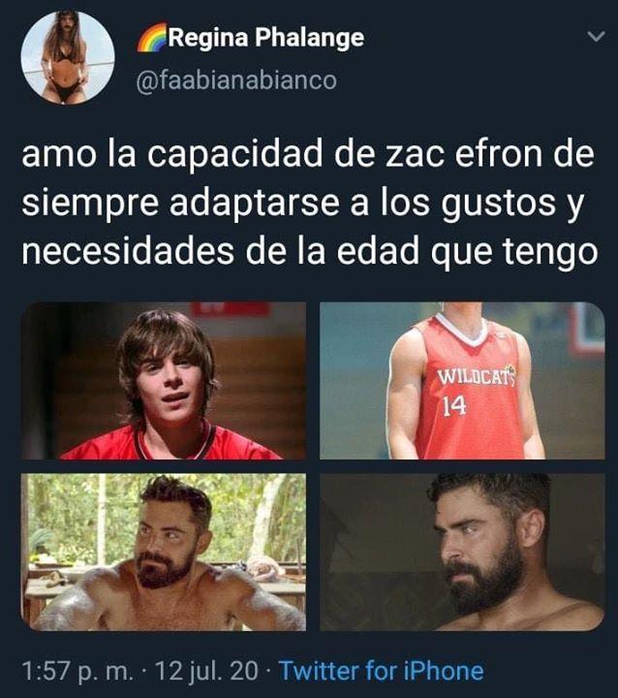
Task: Click the rainbow emoji beside the display name
Action: tap(152, 38)
